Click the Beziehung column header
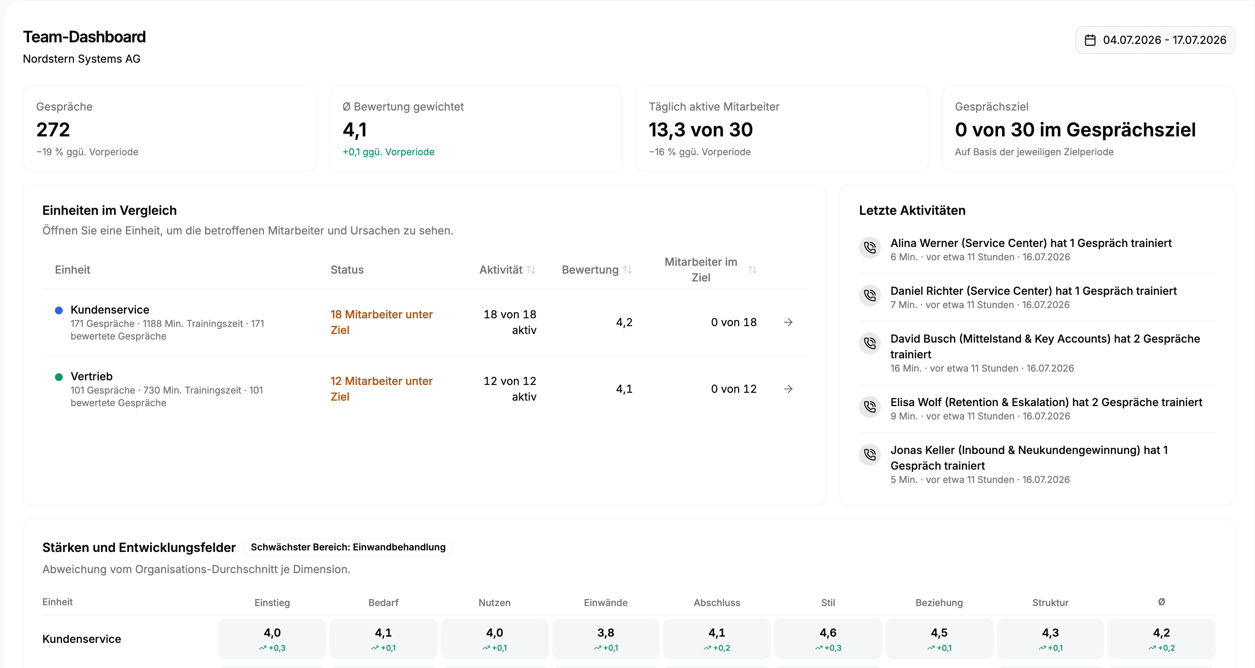This screenshot has height=668, width=1255. [939, 603]
